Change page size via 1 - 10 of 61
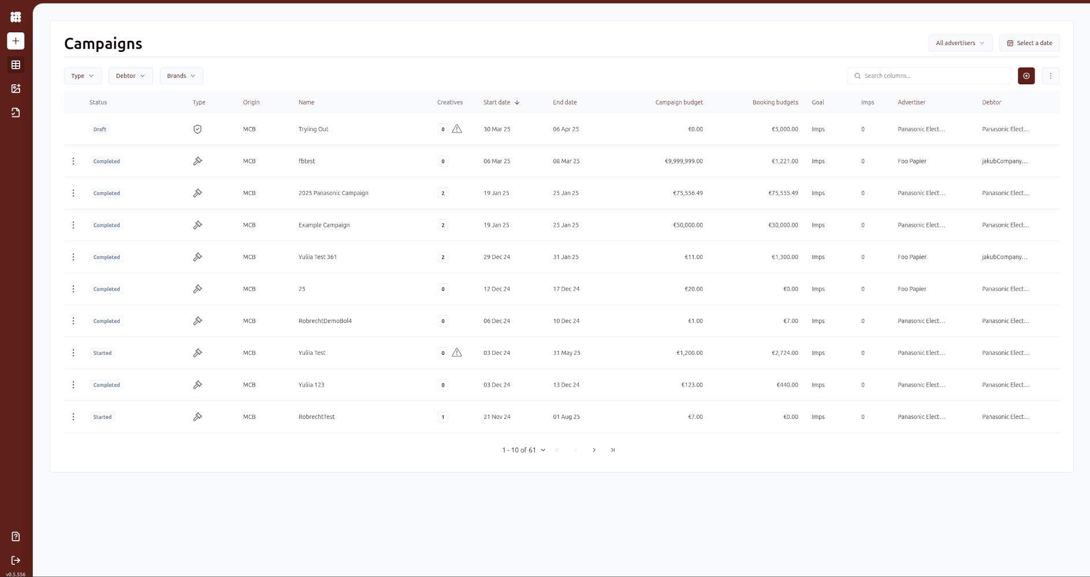This screenshot has height=577, width=1090. [x=523, y=450]
